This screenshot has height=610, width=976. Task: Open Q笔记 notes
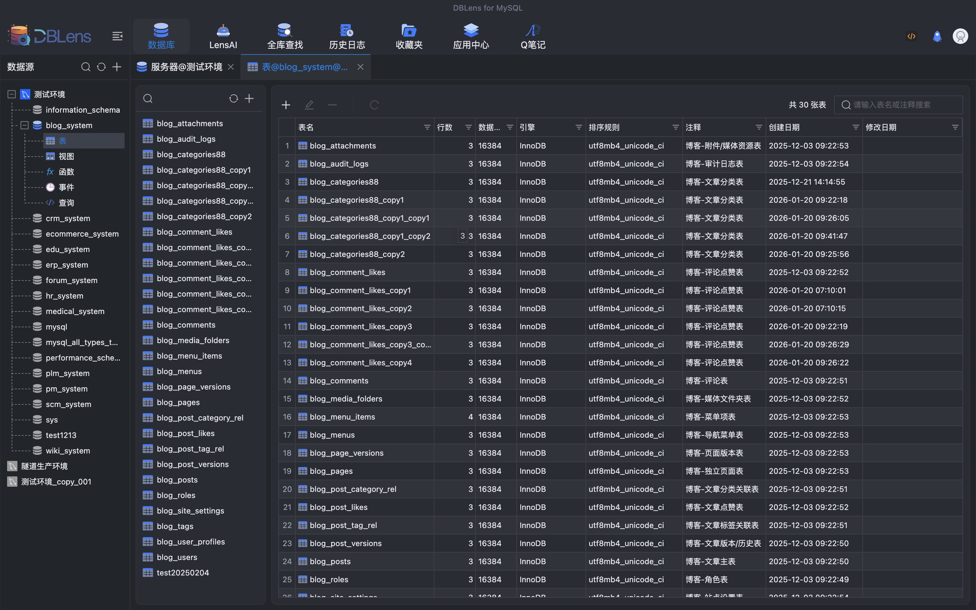532,36
